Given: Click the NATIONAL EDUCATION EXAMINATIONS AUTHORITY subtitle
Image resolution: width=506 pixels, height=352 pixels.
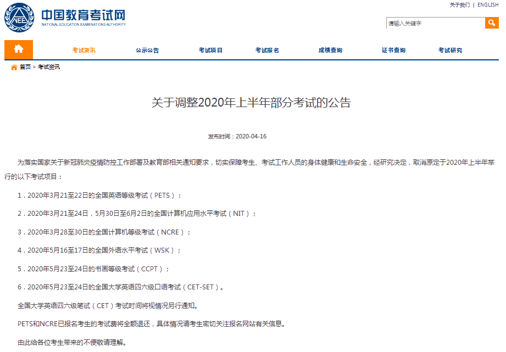Looking at the screenshot, I should [84, 24].
